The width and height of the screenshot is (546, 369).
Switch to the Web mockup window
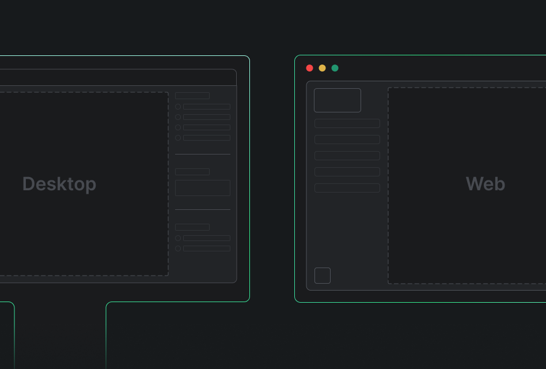pyautogui.click(x=486, y=183)
